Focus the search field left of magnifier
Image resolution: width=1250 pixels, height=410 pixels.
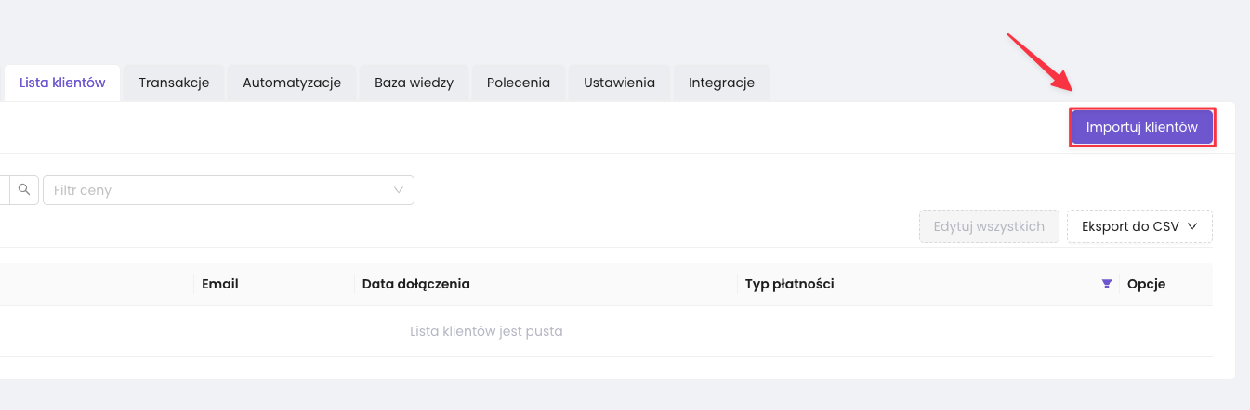pyautogui.click(x=4, y=190)
